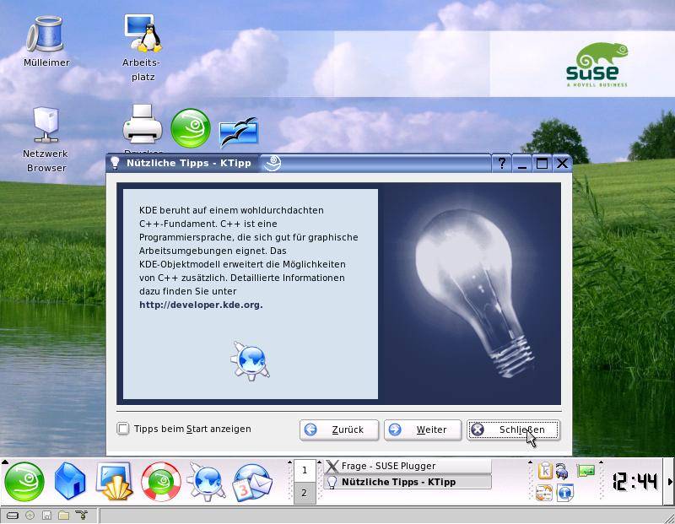This screenshot has height=524, width=675.
Task: Open the blue home folder panel icon
Action: click(70, 481)
